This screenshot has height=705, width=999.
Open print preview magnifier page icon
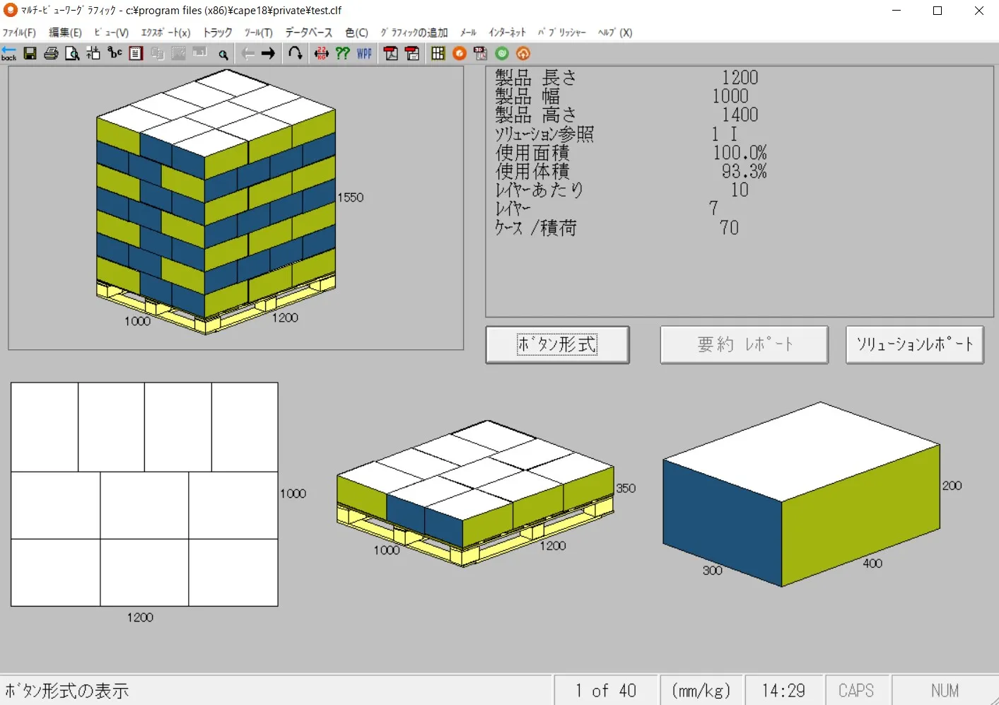(x=72, y=54)
